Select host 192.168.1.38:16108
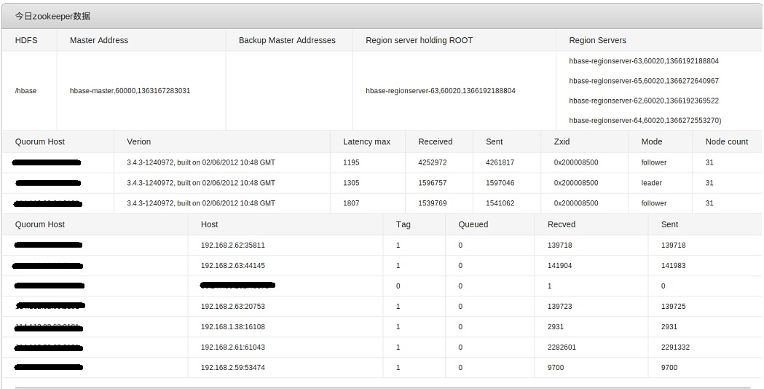Viewport: 764px width, 389px height. point(232,327)
